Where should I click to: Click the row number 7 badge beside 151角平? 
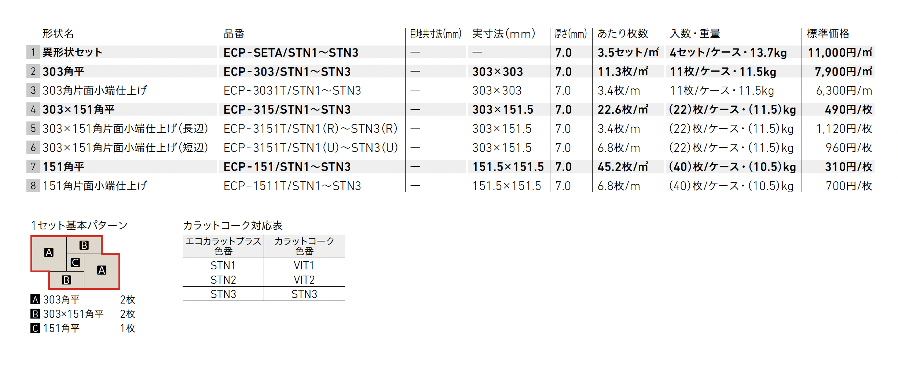pos(33,167)
